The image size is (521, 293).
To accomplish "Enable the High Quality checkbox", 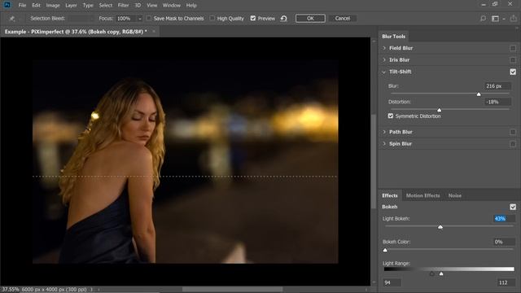I will [212, 18].
